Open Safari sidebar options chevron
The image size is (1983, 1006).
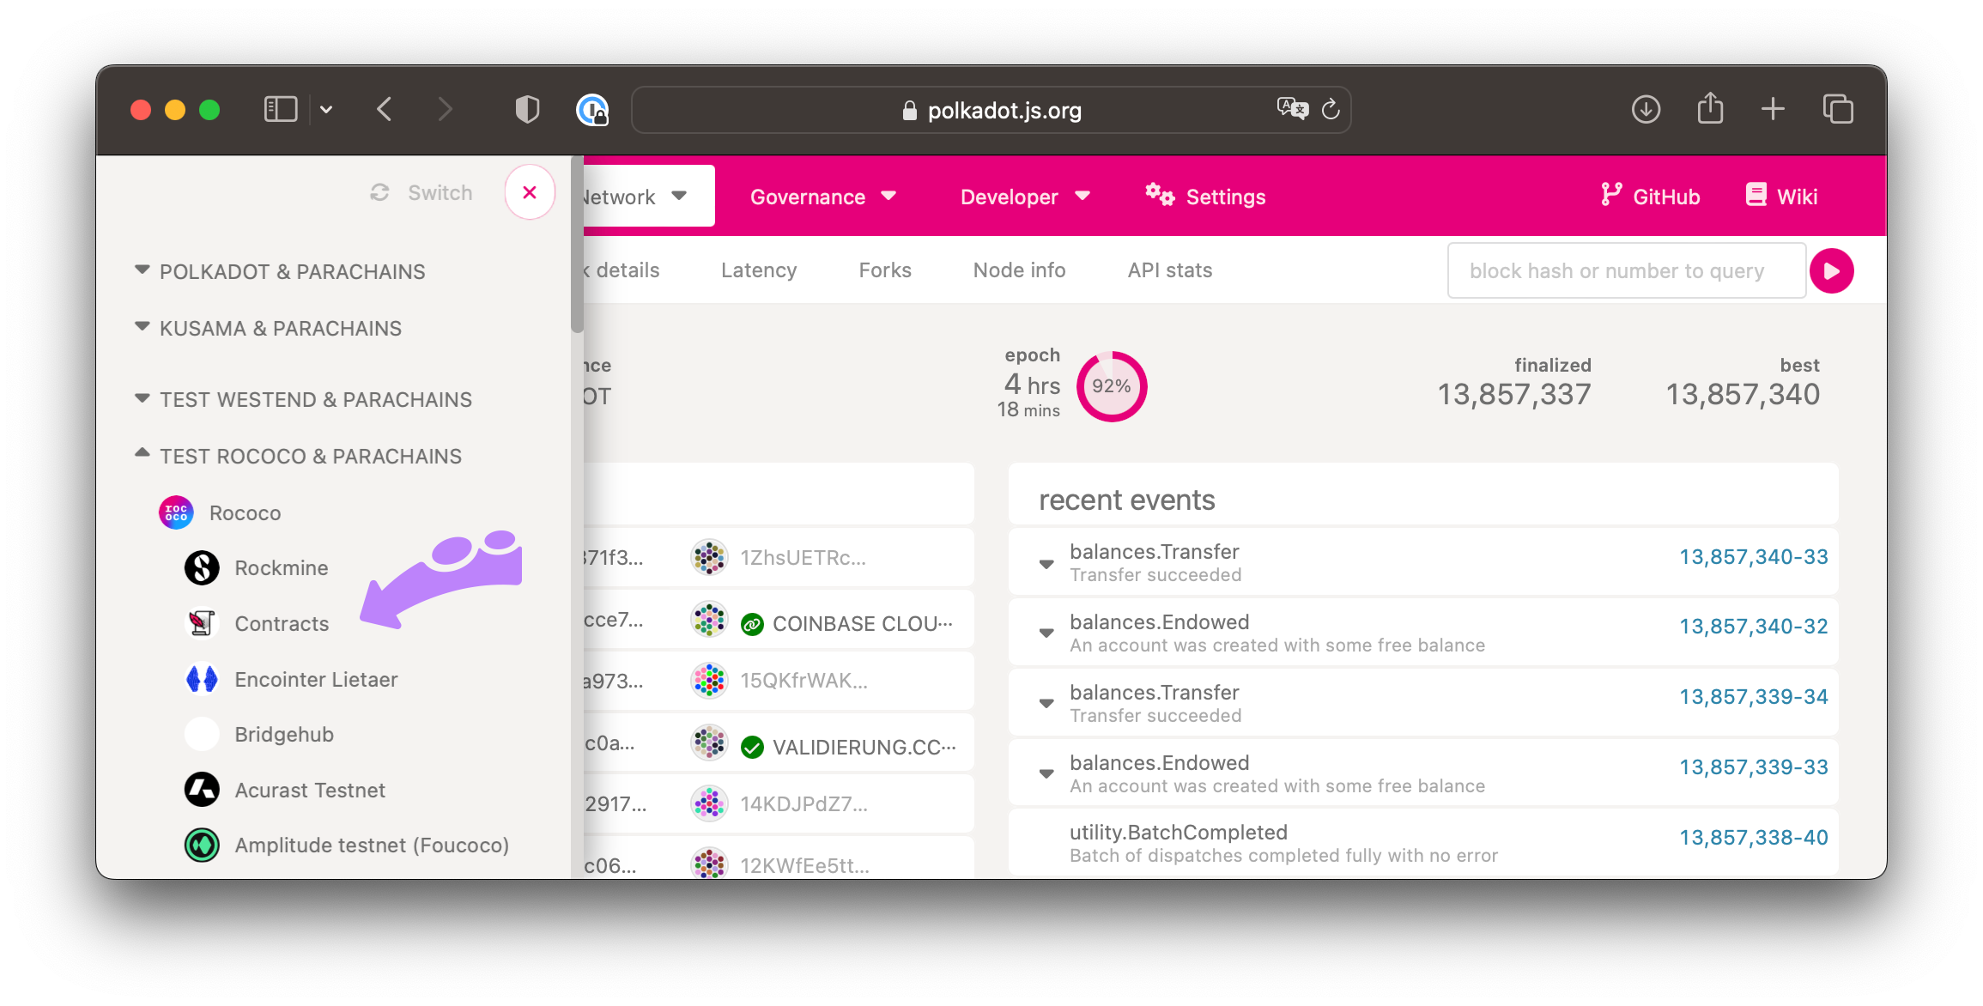(x=326, y=110)
